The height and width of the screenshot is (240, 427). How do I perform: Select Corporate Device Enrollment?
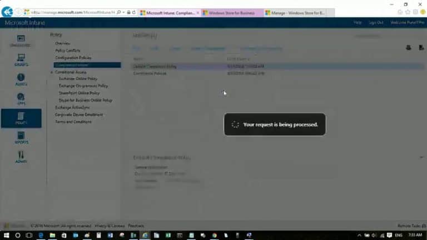pos(79,114)
